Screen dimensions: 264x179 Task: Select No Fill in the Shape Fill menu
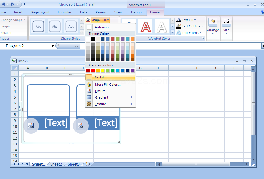[x=110, y=77]
